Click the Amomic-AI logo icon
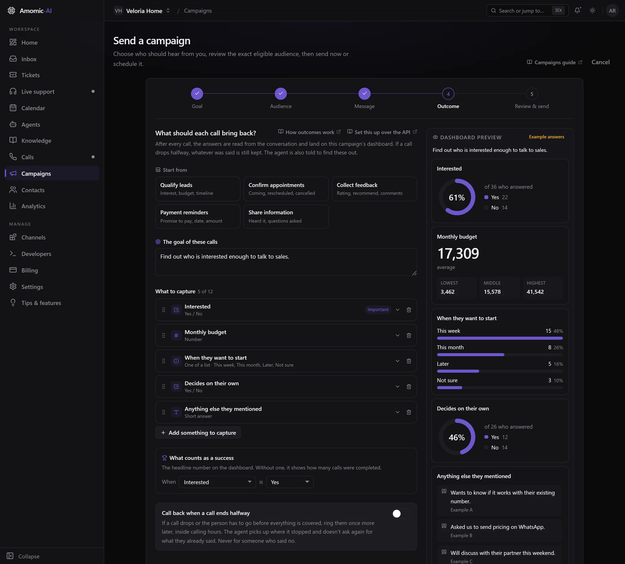 pos(12,10)
